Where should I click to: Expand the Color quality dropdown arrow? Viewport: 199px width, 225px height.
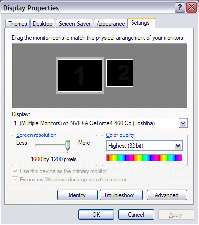(178, 146)
